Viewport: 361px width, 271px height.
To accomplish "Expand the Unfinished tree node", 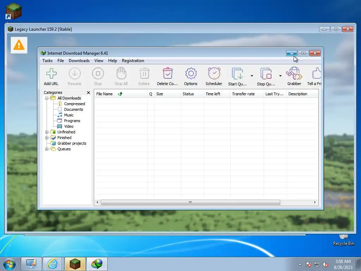I will 47,132.
